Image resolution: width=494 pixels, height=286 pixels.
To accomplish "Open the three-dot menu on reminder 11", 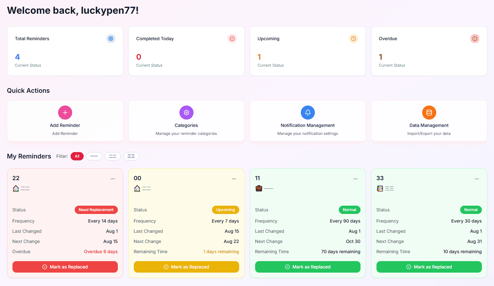I will [355, 179].
